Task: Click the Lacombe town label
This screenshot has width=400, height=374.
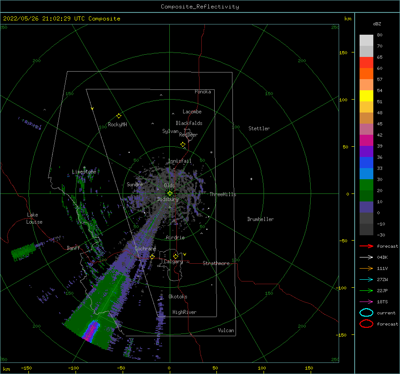Action: click(192, 112)
